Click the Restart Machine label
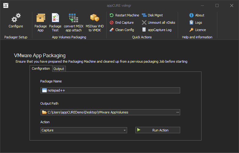 pos(127,15)
